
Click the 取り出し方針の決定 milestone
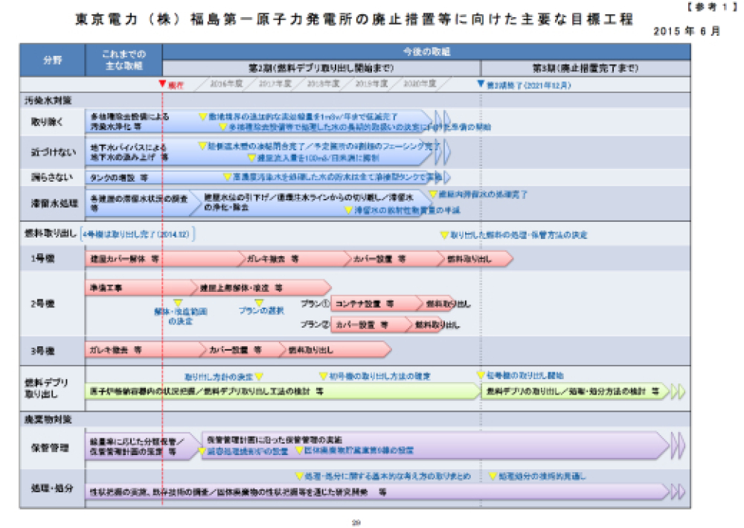(x=223, y=377)
